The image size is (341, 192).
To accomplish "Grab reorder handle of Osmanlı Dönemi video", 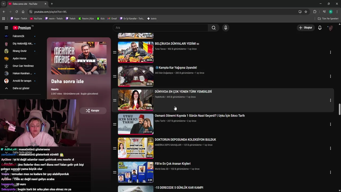I will point(115,124).
